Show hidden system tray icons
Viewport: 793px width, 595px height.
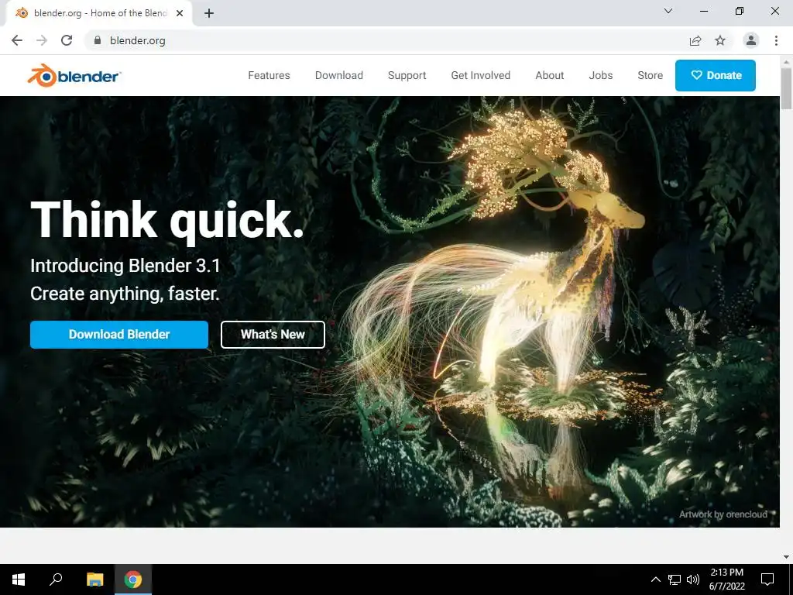(655, 580)
